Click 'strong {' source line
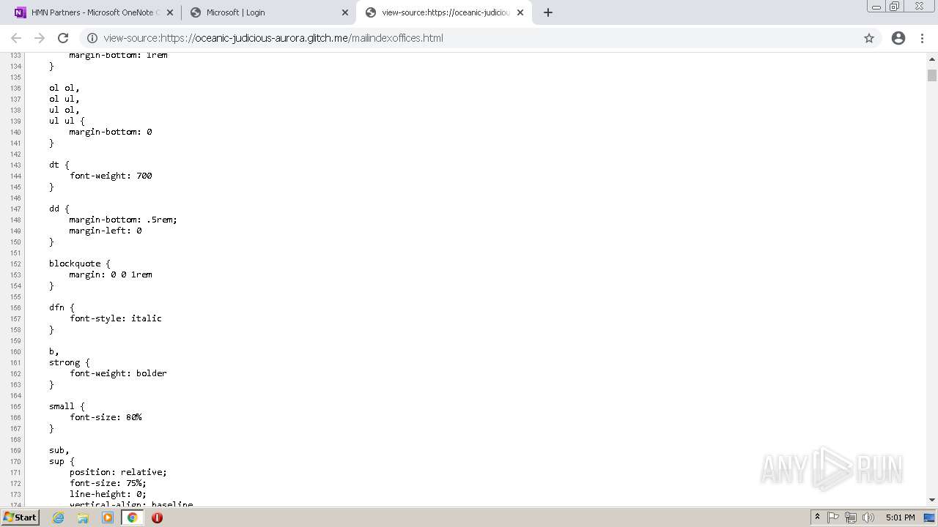 pos(70,362)
